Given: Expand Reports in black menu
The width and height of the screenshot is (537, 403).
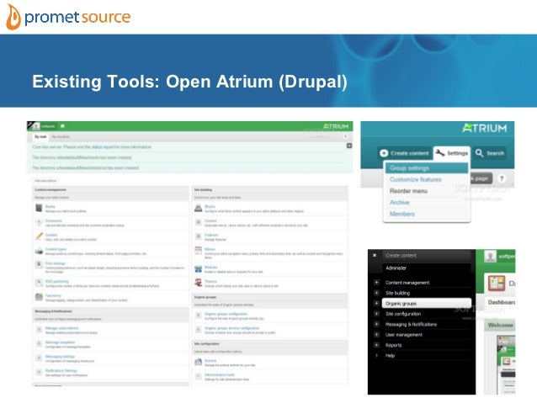Looking at the screenshot, I should [x=376, y=345].
